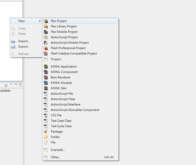The height and width of the screenshot is (165, 196).
Task: Click the Example... wizard icon
Action: (46, 150)
